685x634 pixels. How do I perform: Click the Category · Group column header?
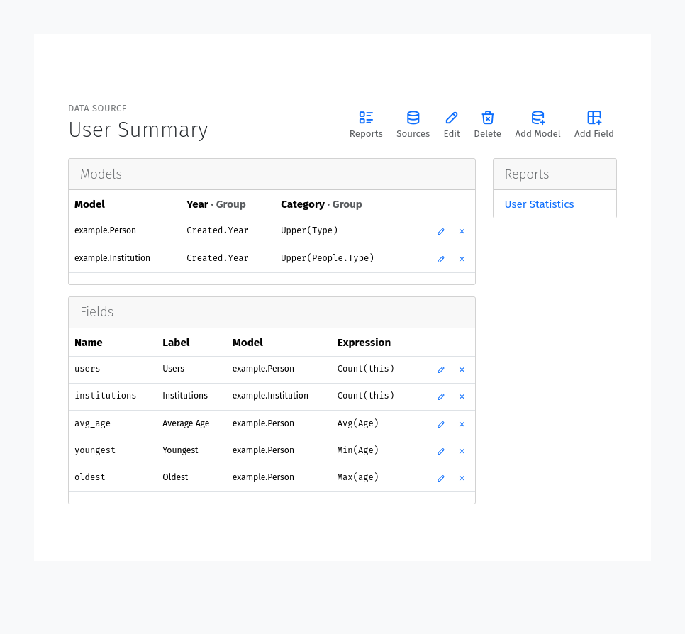tap(321, 204)
